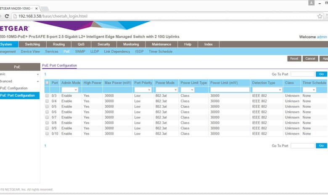
Task: Go to Device View submenu
Action: click(30, 51)
